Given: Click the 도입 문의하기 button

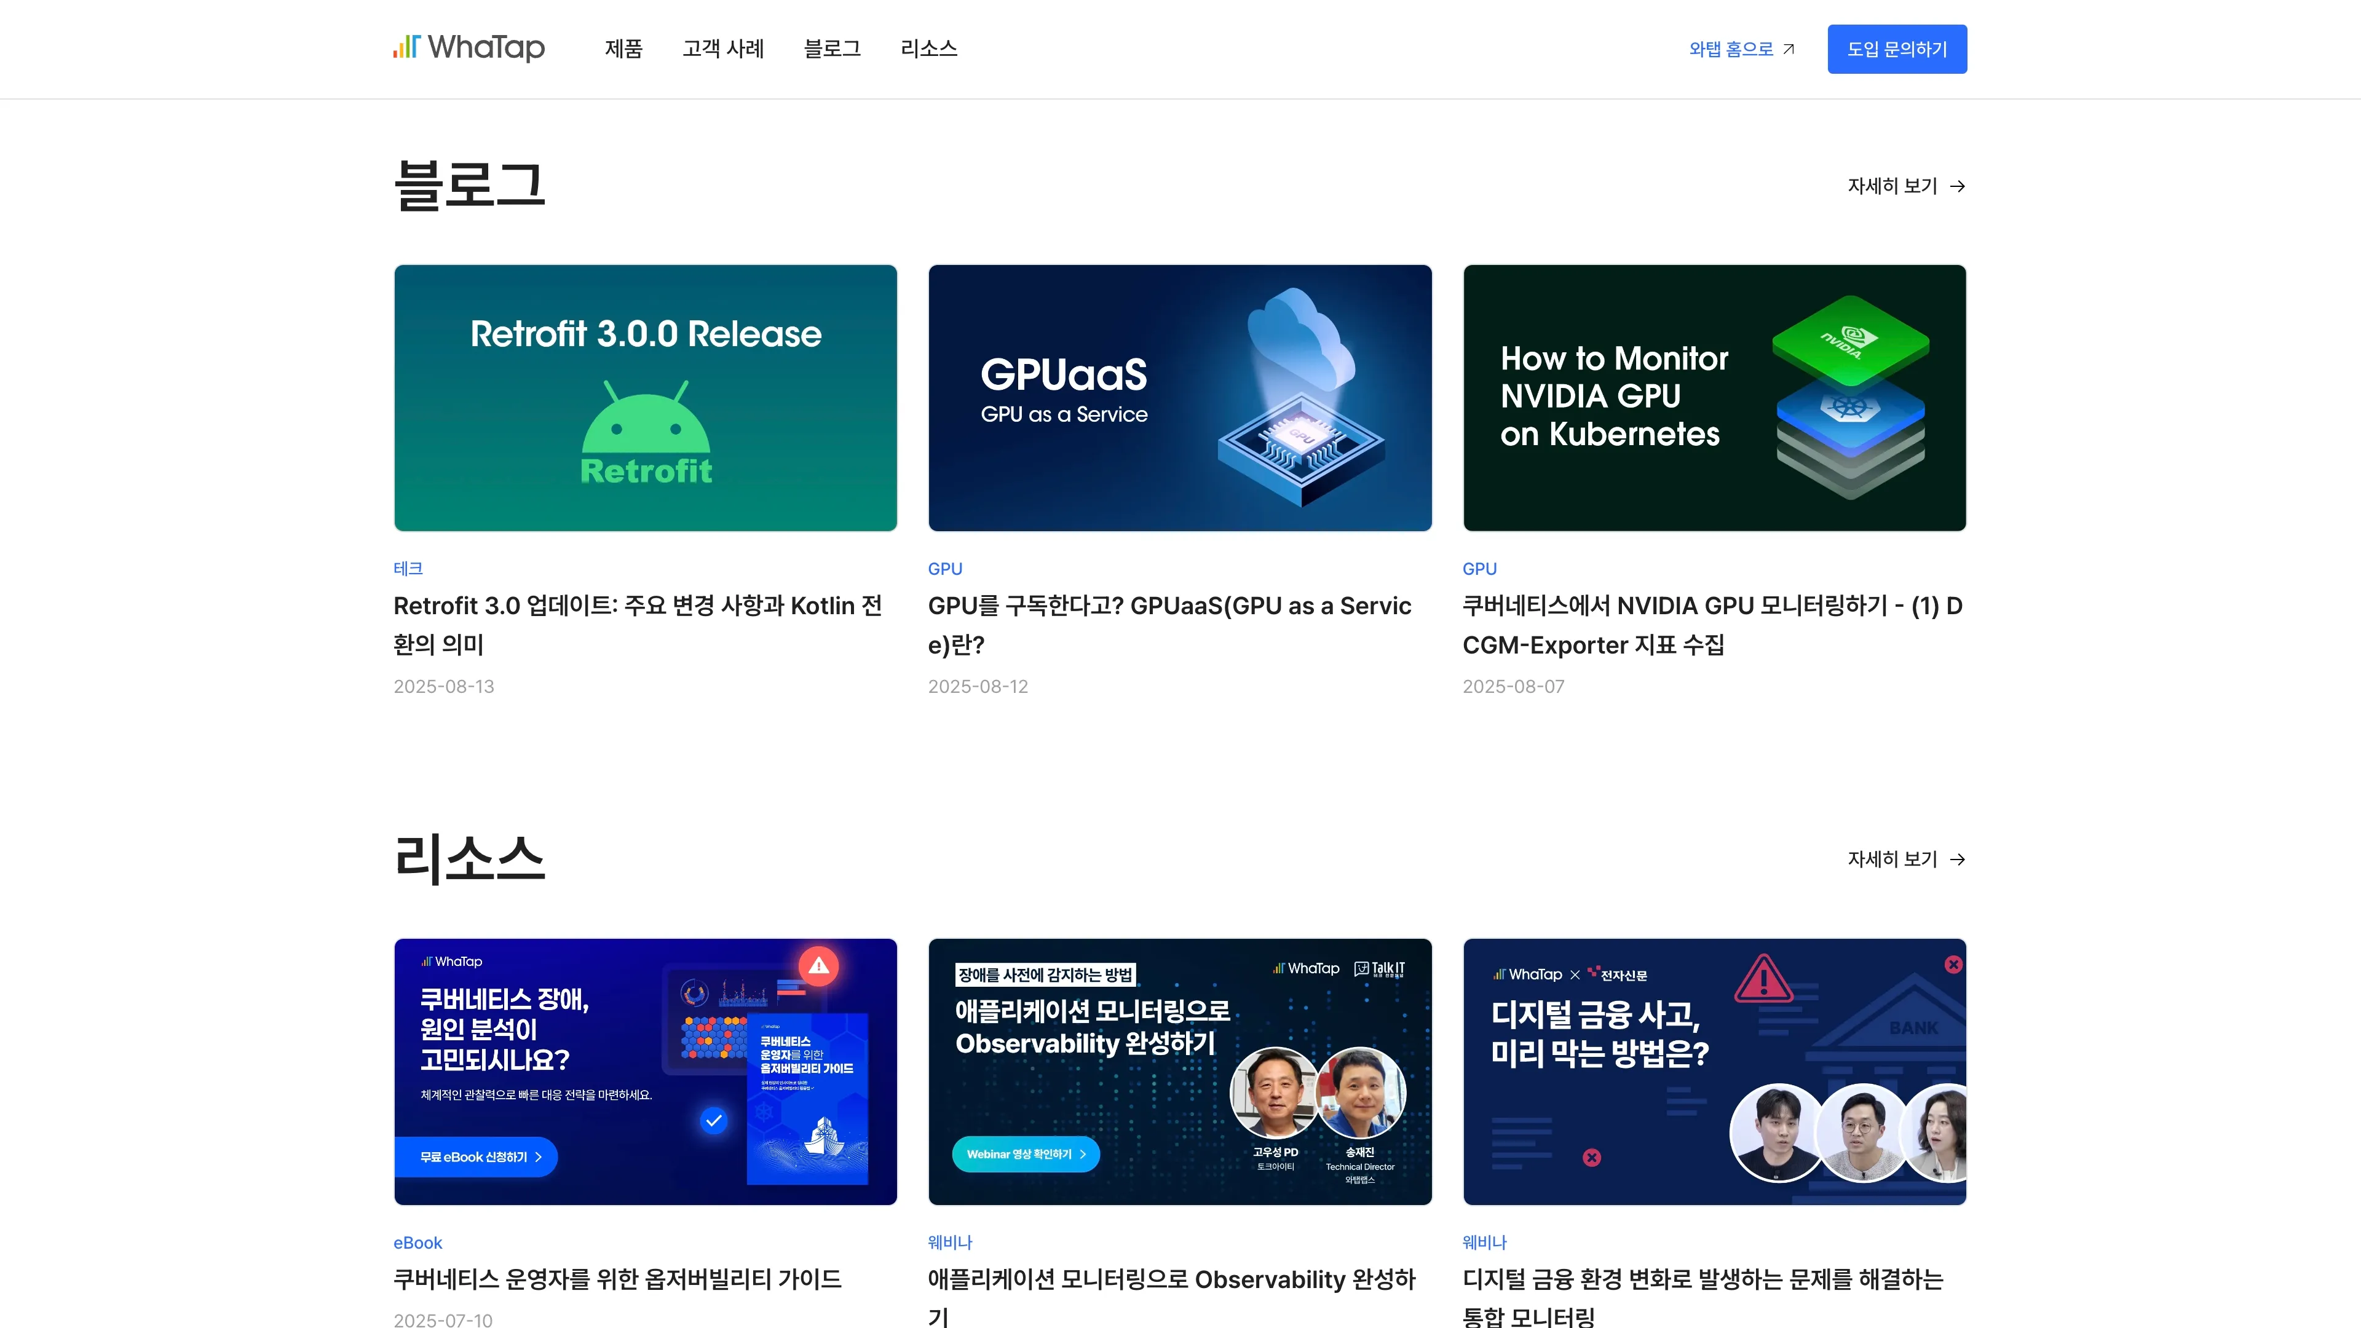Looking at the screenshot, I should pos(1896,49).
